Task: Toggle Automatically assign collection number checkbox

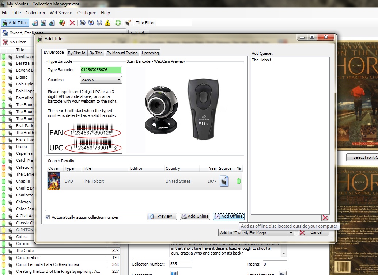Action: tap(48, 217)
